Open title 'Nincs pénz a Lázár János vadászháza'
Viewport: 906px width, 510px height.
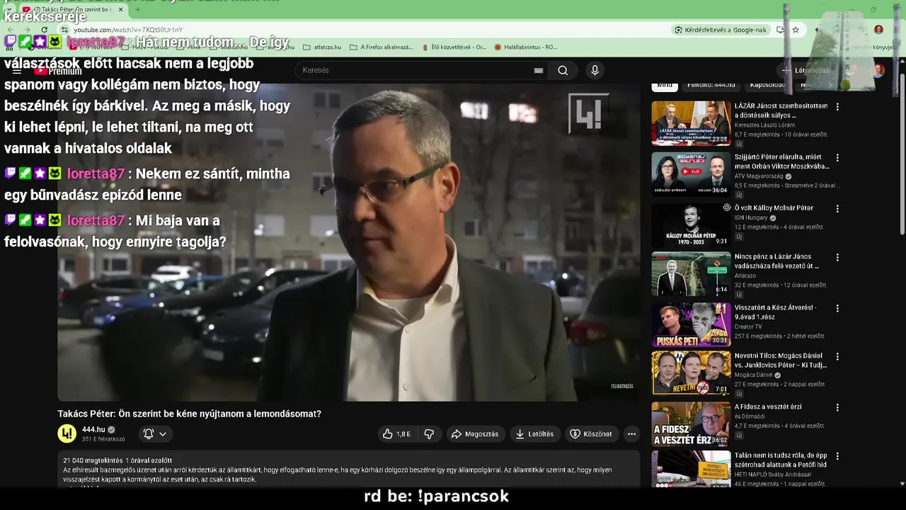click(x=776, y=261)
